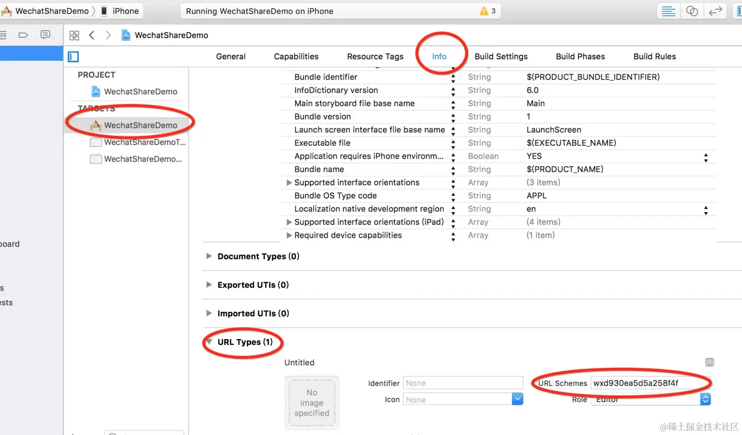Click the Main storyboard file base name key
742x435 pixels.
click(x=354, y=103)
